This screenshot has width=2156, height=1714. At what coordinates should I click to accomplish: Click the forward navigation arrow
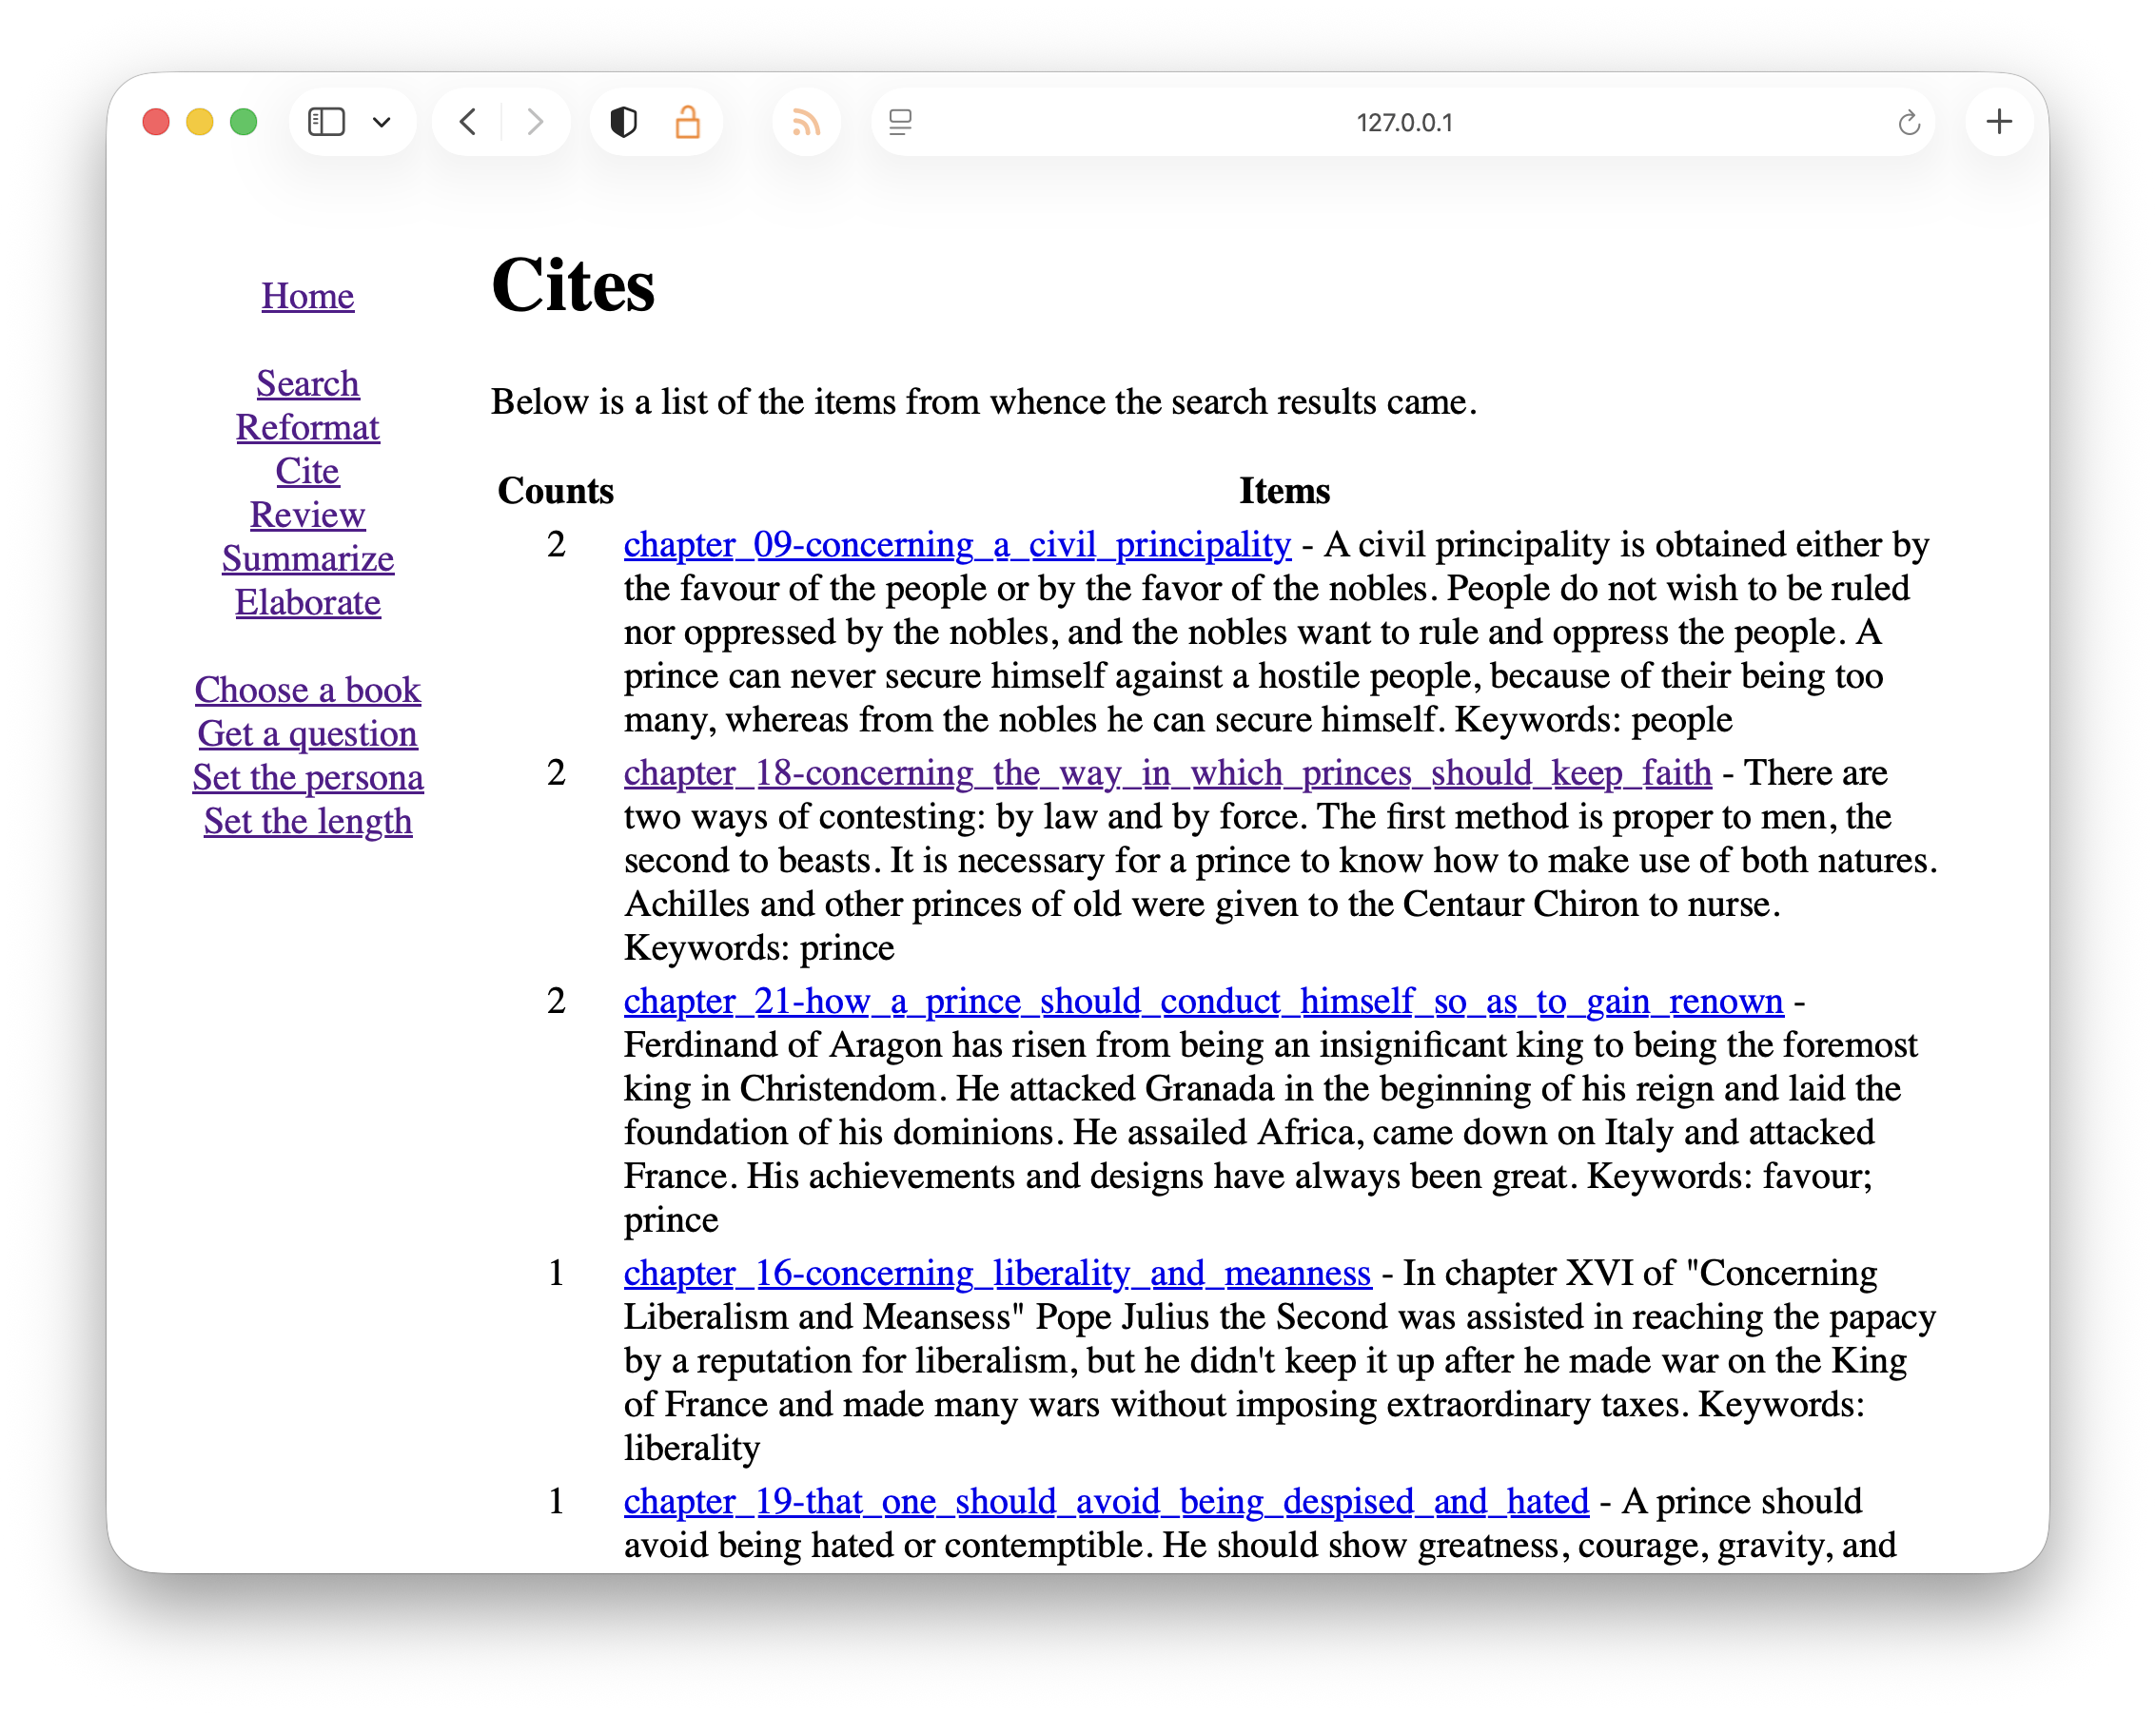tap(535, 122)
